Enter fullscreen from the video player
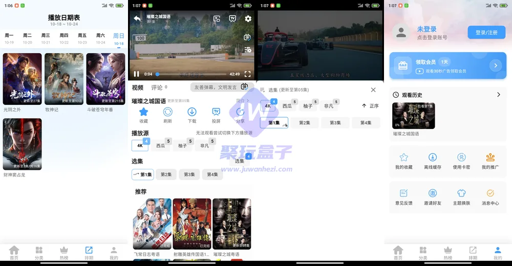Viewport: 512px width, 266px height. 247,74
